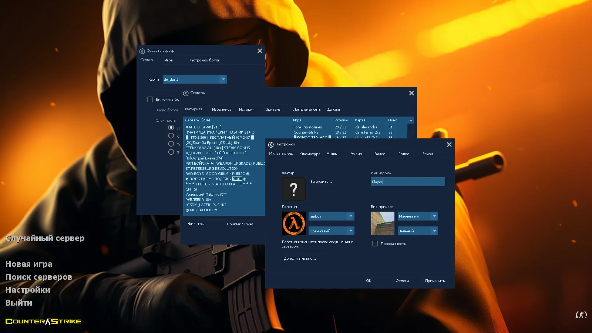The width and height of the screenshot is (592, 333).
Task: Select the second Сложность radio button
Action: (x=171, y=135)
